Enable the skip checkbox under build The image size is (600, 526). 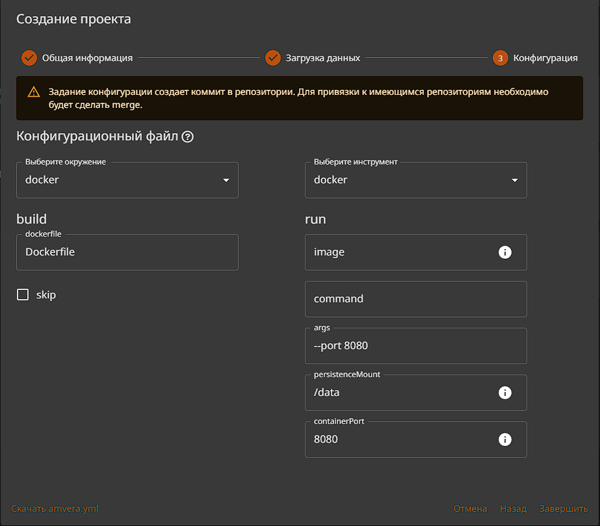pyautogui.click(x=23, y=295)
